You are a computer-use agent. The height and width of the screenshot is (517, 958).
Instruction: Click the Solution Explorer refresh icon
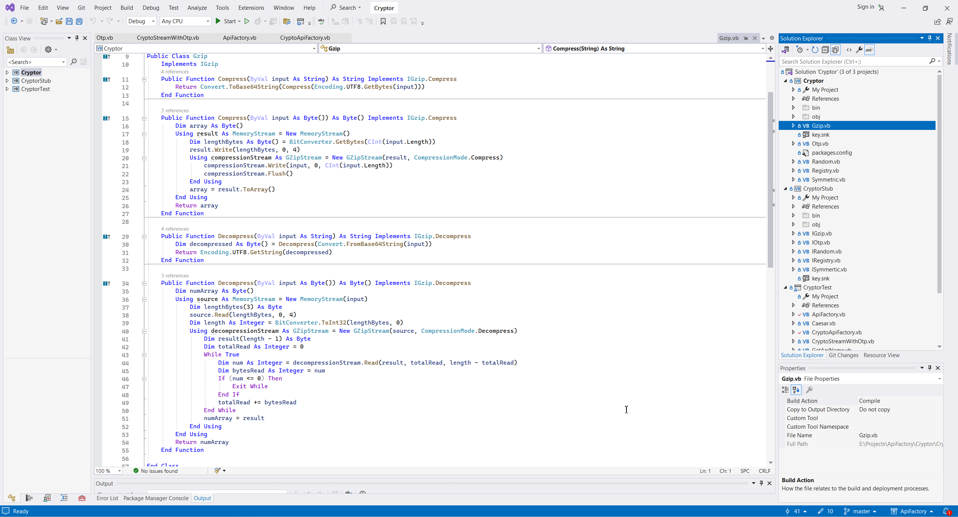coord(815,50)
